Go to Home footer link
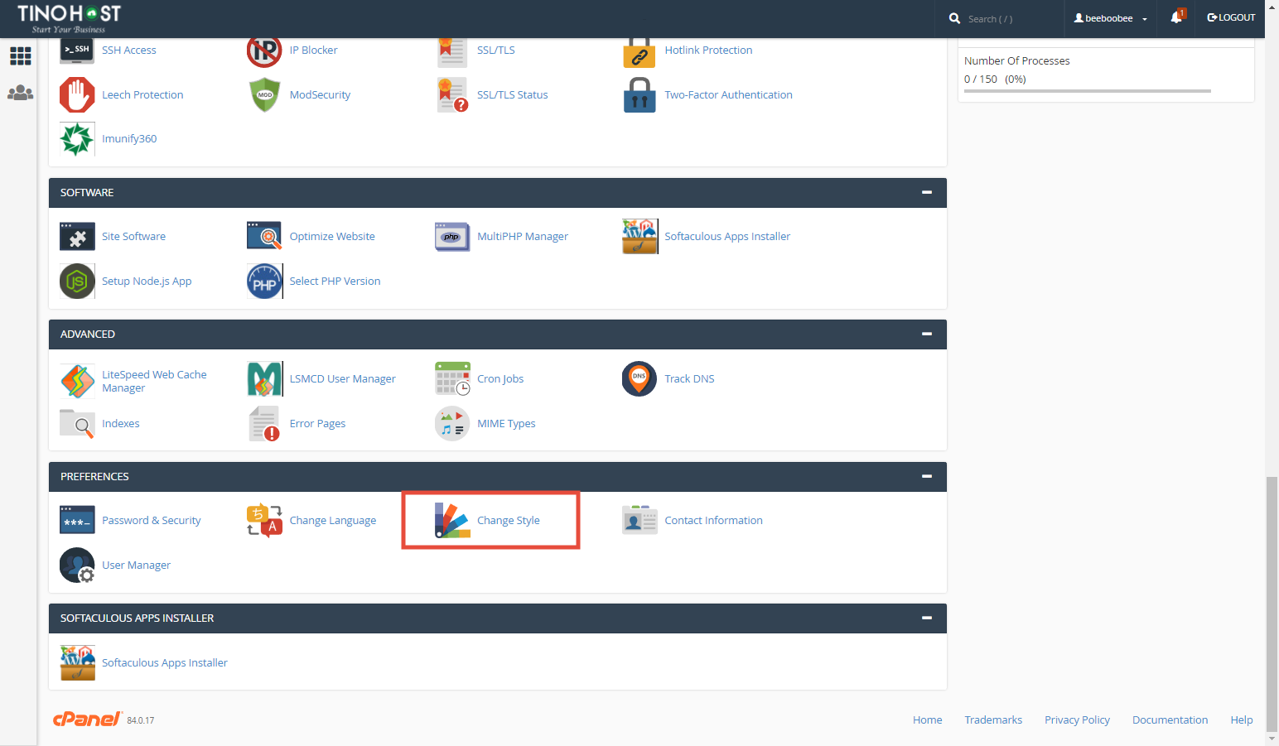This screenshot has width=1279, height=746. pyautogui.click(x=927, y=720)
